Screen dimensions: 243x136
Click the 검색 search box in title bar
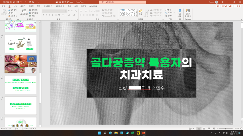coord(123,2)
